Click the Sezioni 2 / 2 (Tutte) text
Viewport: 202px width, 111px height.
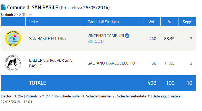coord(16,15)
